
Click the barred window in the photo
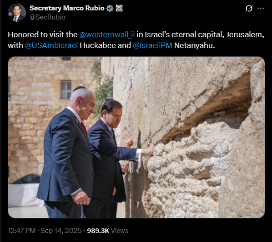tap(66, 90)
